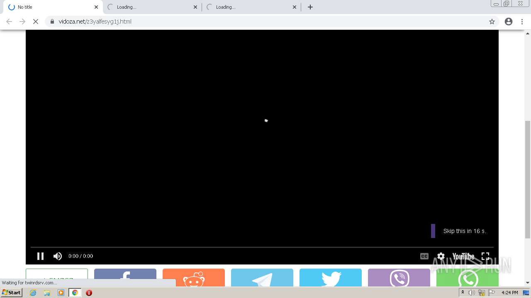Open Chrome three-dot menu
Screen dimensions: 531x298
pos(522,22)
